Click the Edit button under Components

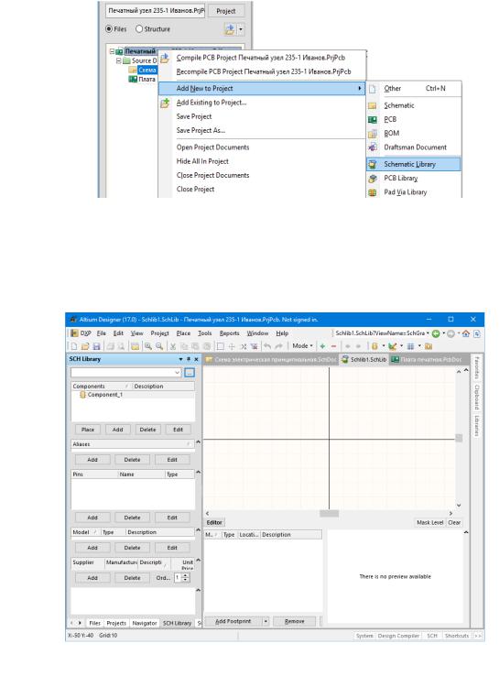pos(178,430)
